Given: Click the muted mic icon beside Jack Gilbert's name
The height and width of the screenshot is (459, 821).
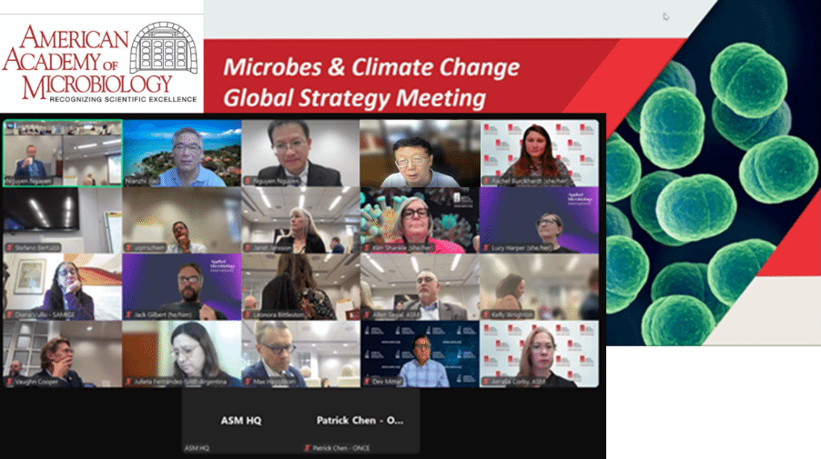Looking at the screenshot, I should (x=129, y=314).
